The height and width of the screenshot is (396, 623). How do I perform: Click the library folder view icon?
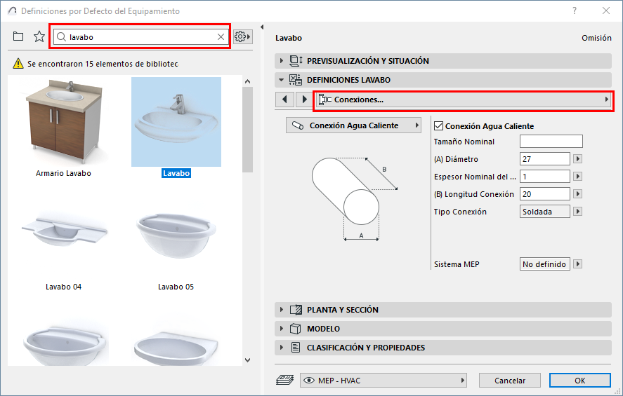[x=18, y=36]
